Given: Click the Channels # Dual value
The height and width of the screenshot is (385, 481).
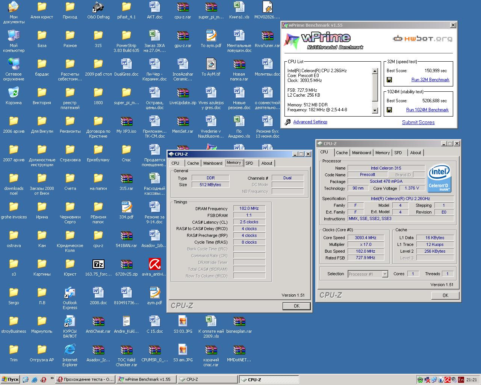Looking at the screenshot, I should 287,178.
